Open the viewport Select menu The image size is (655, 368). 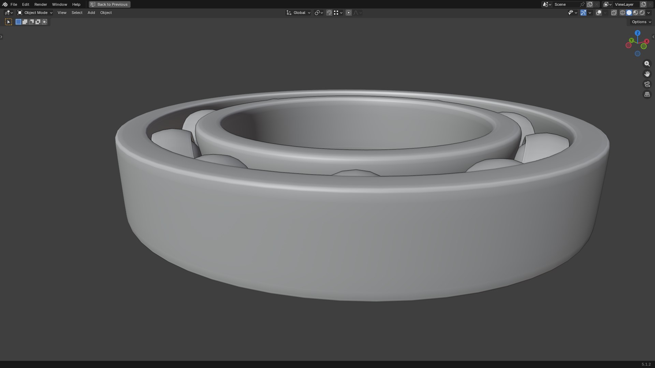click(77, 13)
